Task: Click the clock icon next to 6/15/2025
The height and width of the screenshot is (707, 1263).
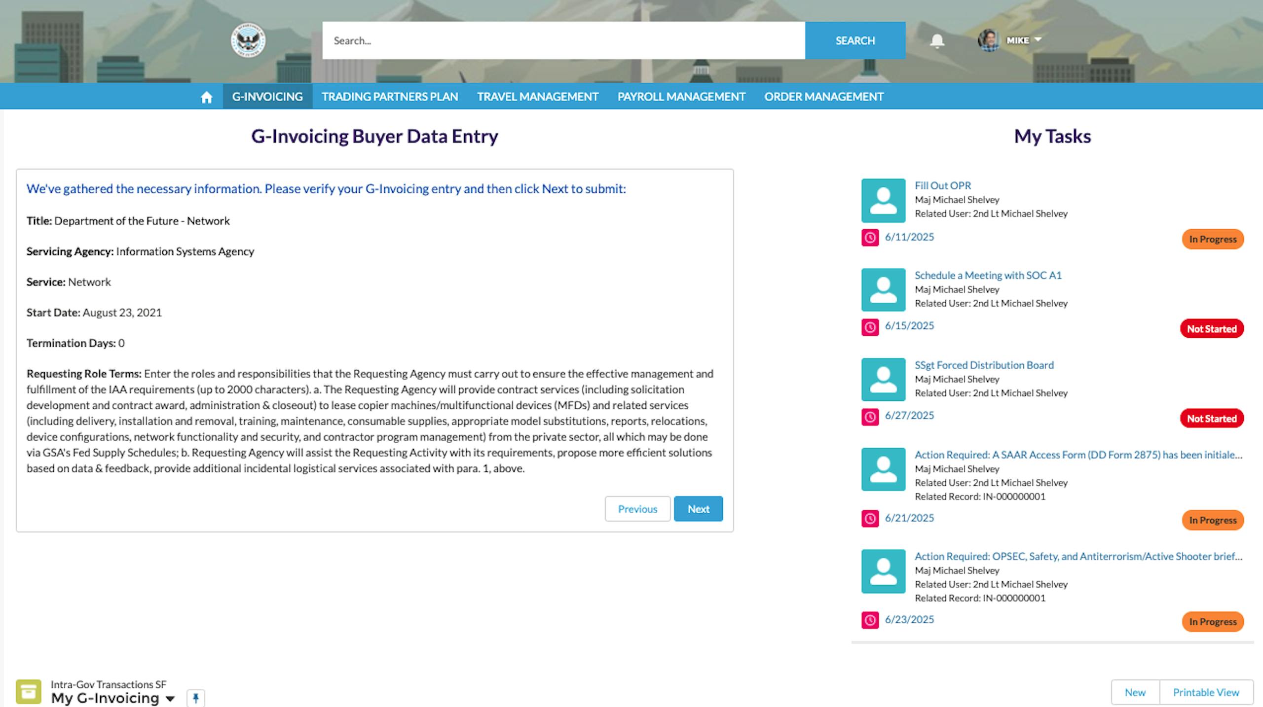Action: tap(870, 327)
